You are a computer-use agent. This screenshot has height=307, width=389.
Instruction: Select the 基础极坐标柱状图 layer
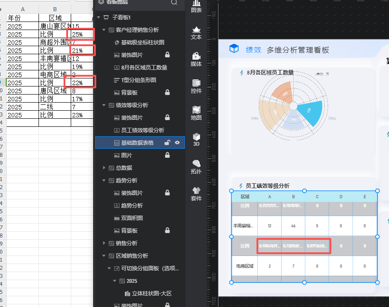click(x=142, y=43)
